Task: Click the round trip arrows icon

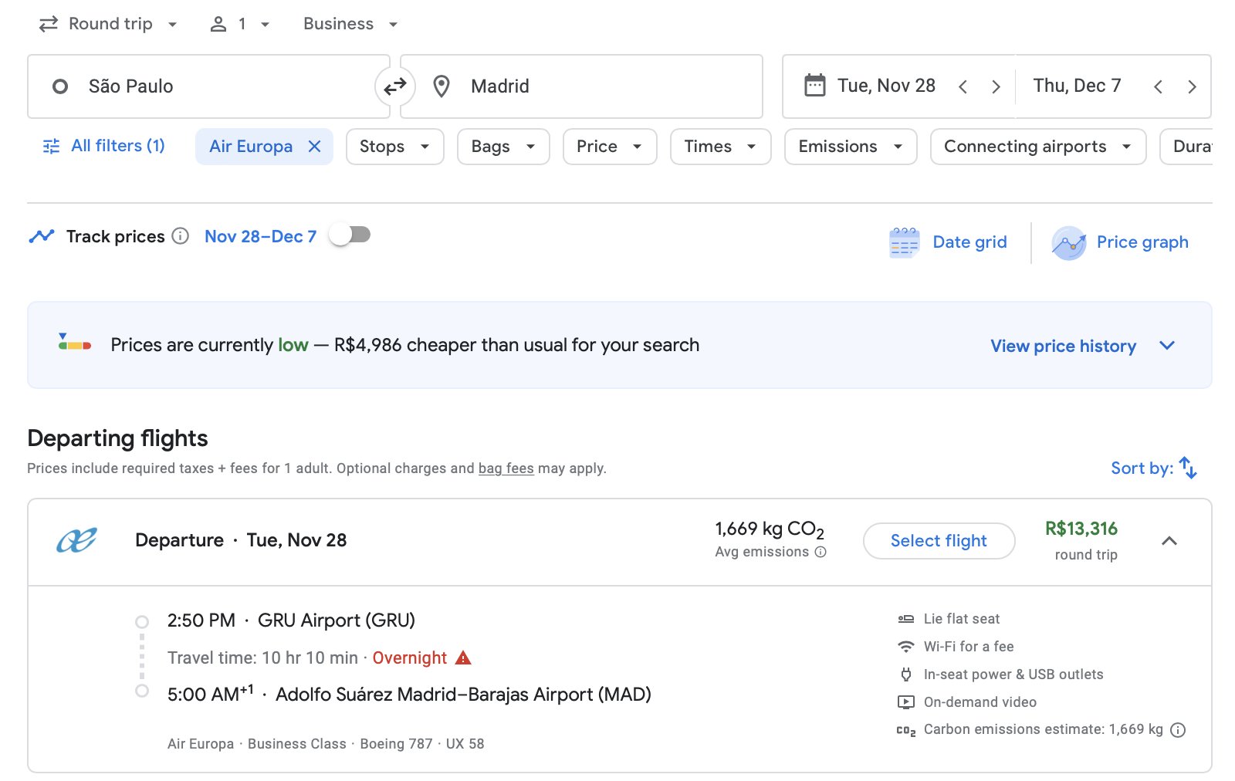Action: coord(49,24)
